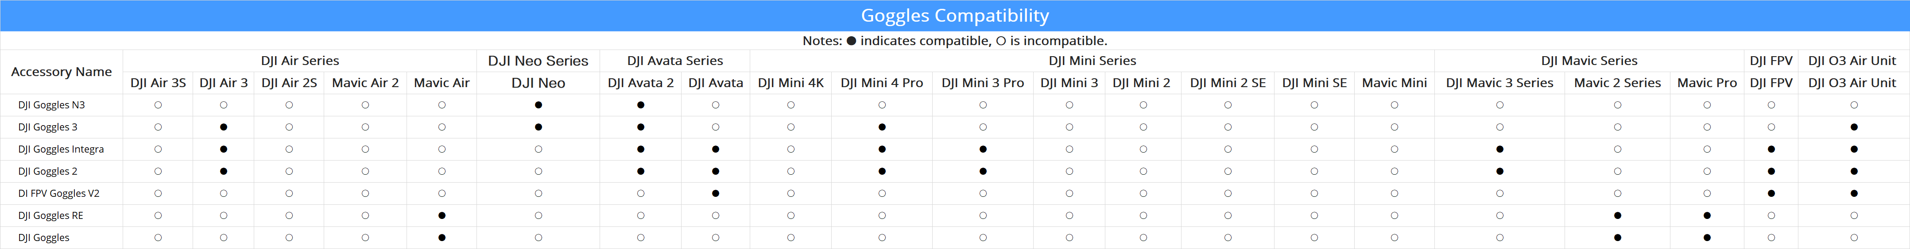Click the DJI Mini Series group header
This screenshot has height=249, width=1910.
(1092, 61)
